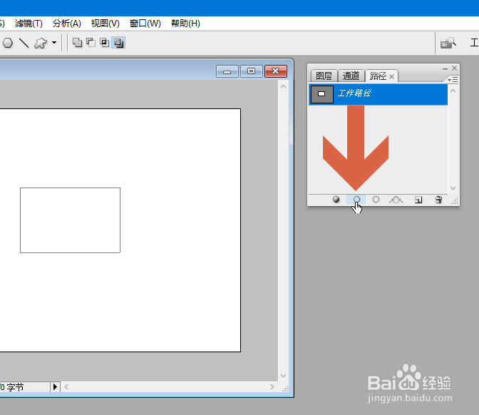The image size is (479, 415).
Task: Minimize the document window
Action: 227,71
